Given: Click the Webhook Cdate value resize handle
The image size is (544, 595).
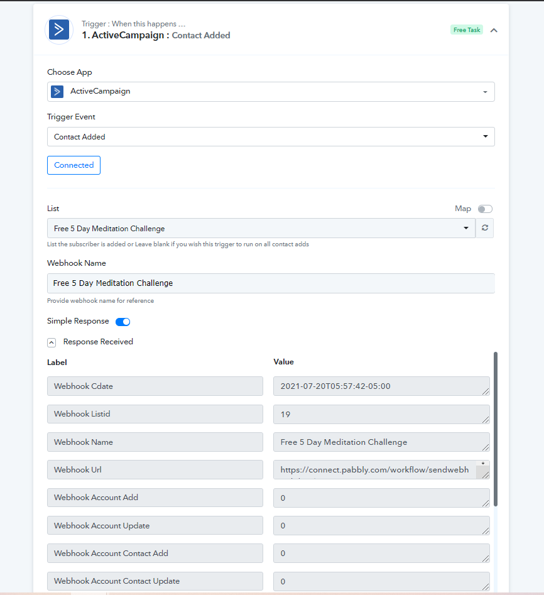Looking at the screenshot, I should click(486, 391).
